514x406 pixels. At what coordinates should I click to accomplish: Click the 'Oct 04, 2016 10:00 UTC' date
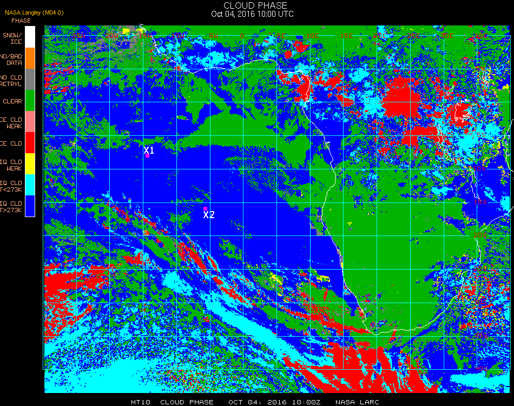pos(252,14)
